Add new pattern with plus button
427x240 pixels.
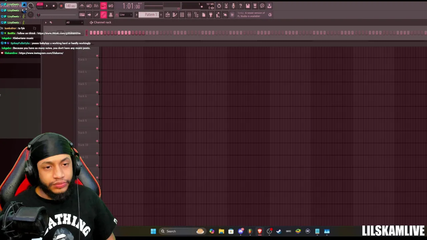tap(161, 15)
